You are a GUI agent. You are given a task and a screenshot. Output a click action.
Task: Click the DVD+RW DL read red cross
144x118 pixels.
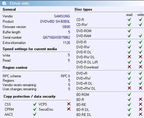(129, 88)
